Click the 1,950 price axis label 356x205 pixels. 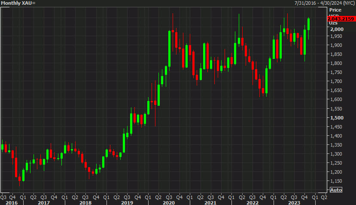point(336,36)
